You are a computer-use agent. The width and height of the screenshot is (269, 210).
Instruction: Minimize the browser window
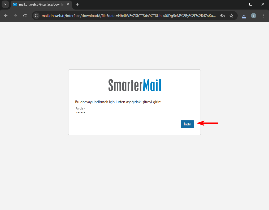238,4
